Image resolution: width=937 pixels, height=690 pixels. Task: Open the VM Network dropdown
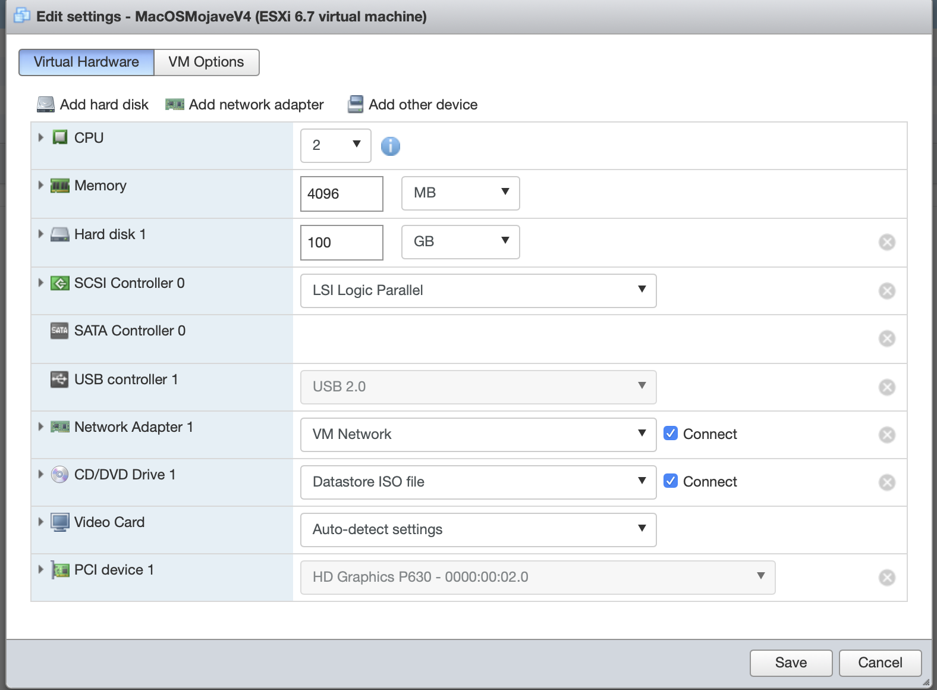pyautogui.click(x=479, y=435)
